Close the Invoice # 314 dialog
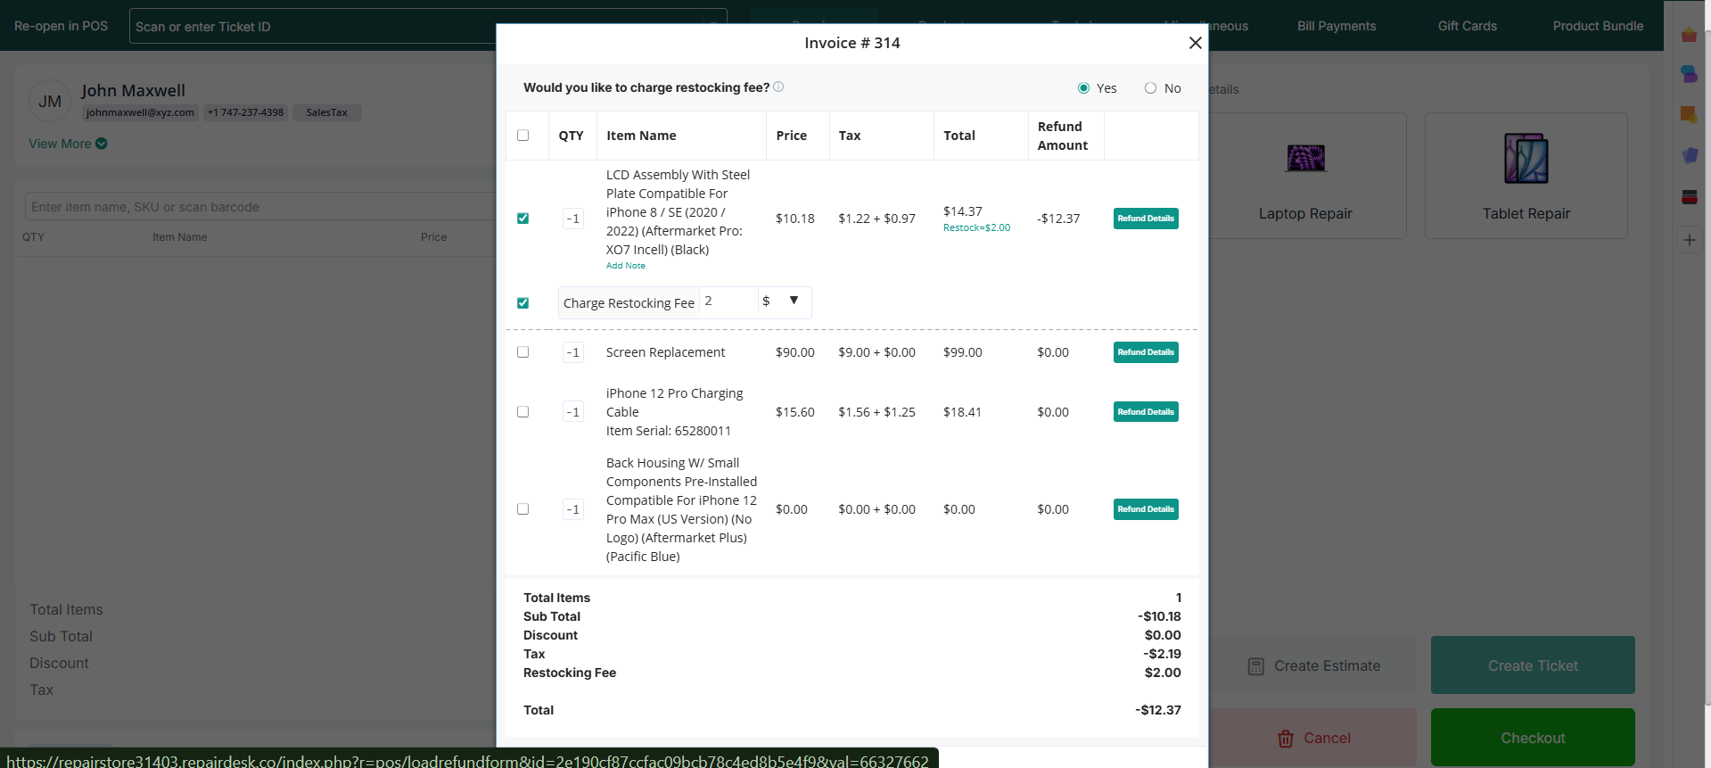The height and width of the screenshot is (768, 1711). coord(1195,43)
